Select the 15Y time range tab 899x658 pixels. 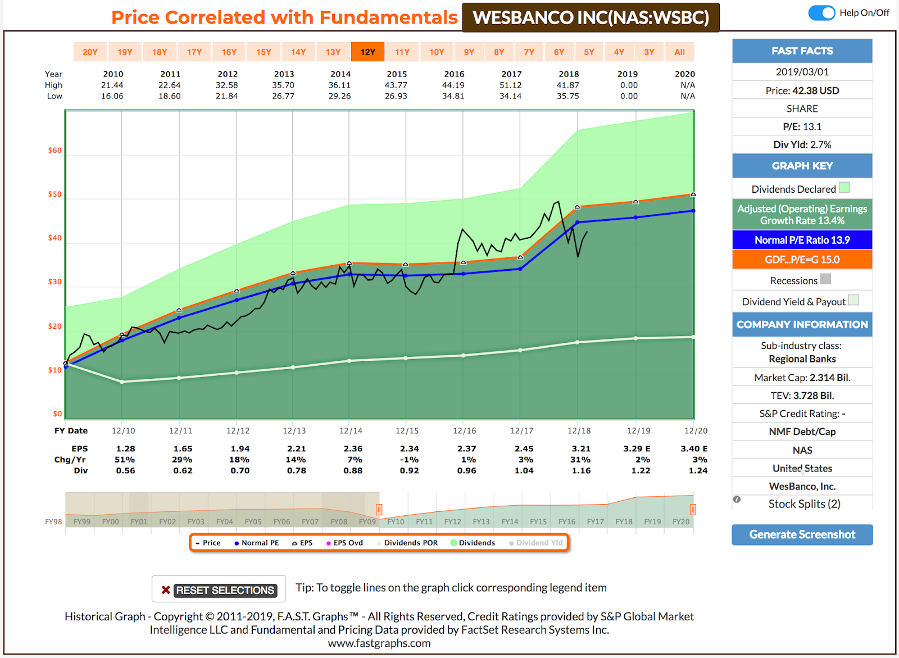(x=264, y=52)
